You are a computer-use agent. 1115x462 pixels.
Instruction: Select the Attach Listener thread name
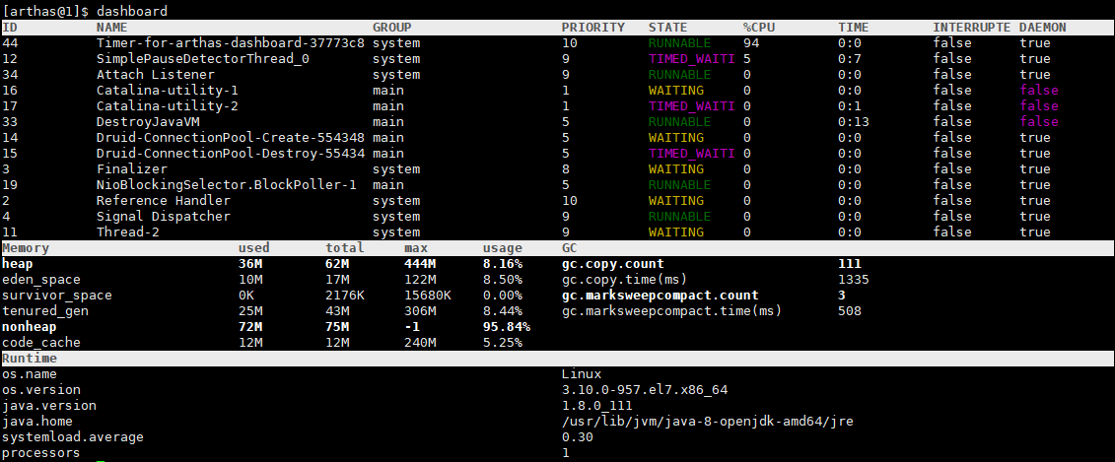pos(155,75)
